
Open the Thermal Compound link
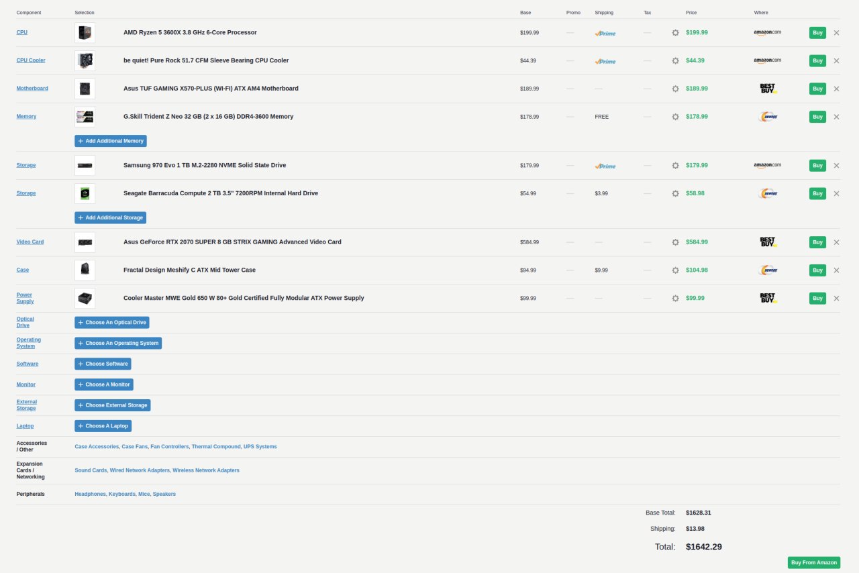click(x=216, y=447)
